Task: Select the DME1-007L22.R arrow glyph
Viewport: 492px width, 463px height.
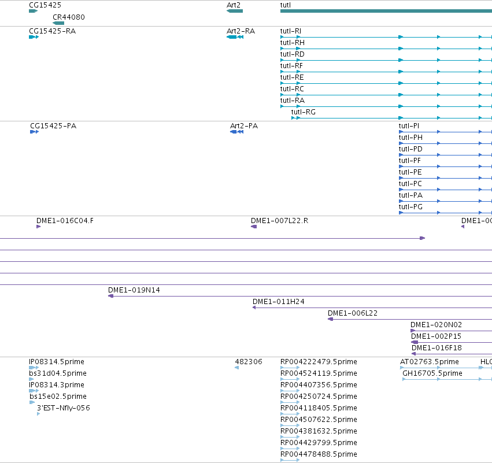Action: (254, 227)
